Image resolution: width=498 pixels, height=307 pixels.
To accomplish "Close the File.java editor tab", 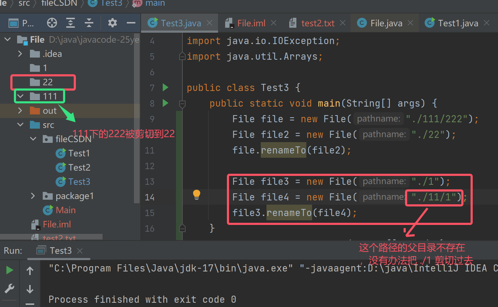I will pos(410,23).
